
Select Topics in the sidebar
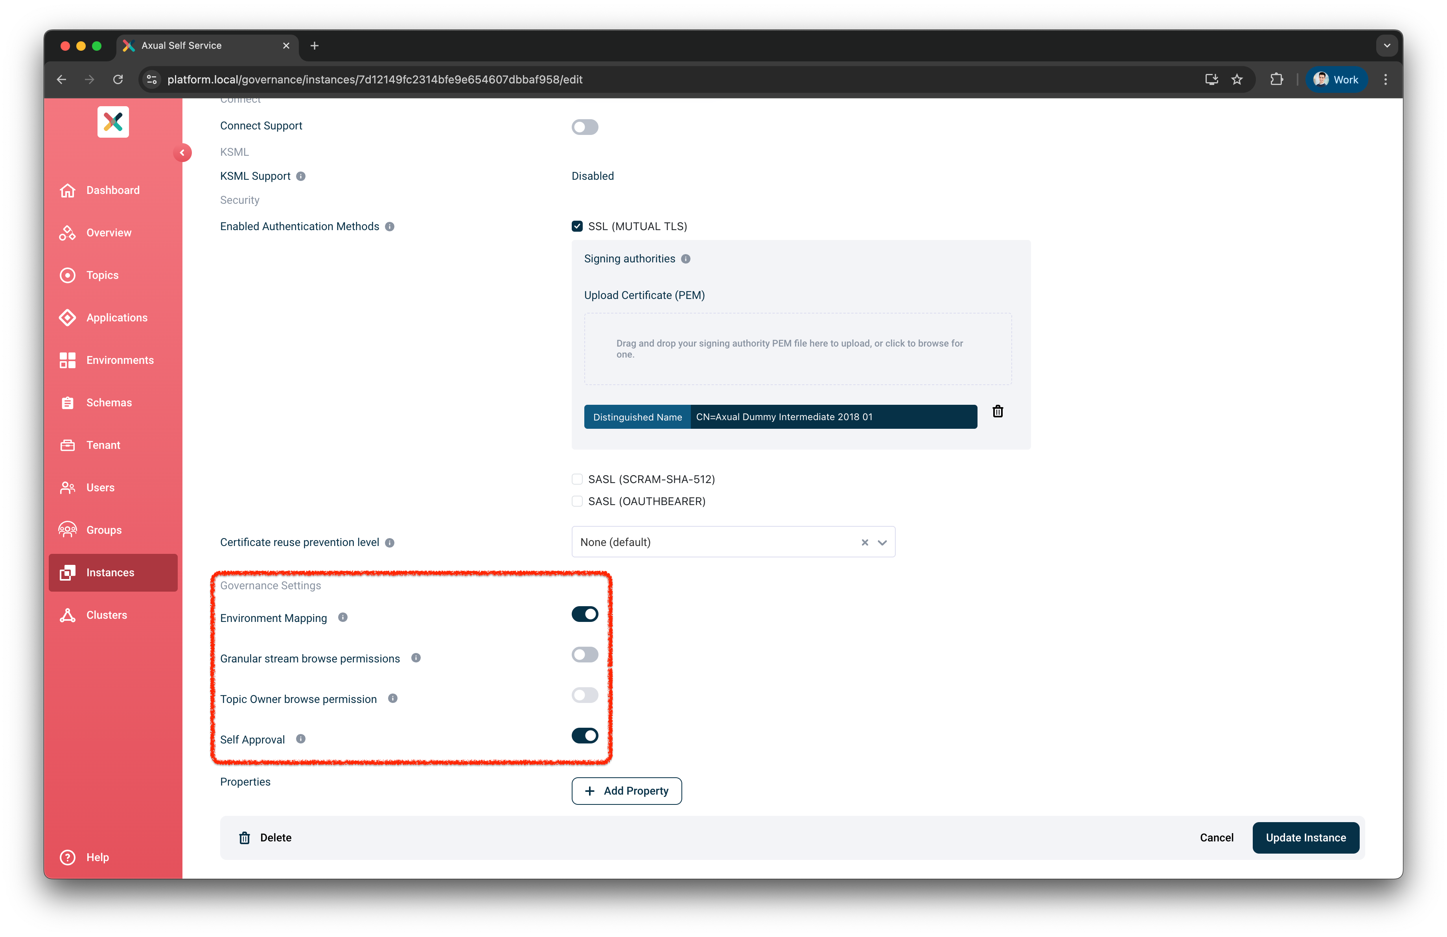[x=102, y=275]
